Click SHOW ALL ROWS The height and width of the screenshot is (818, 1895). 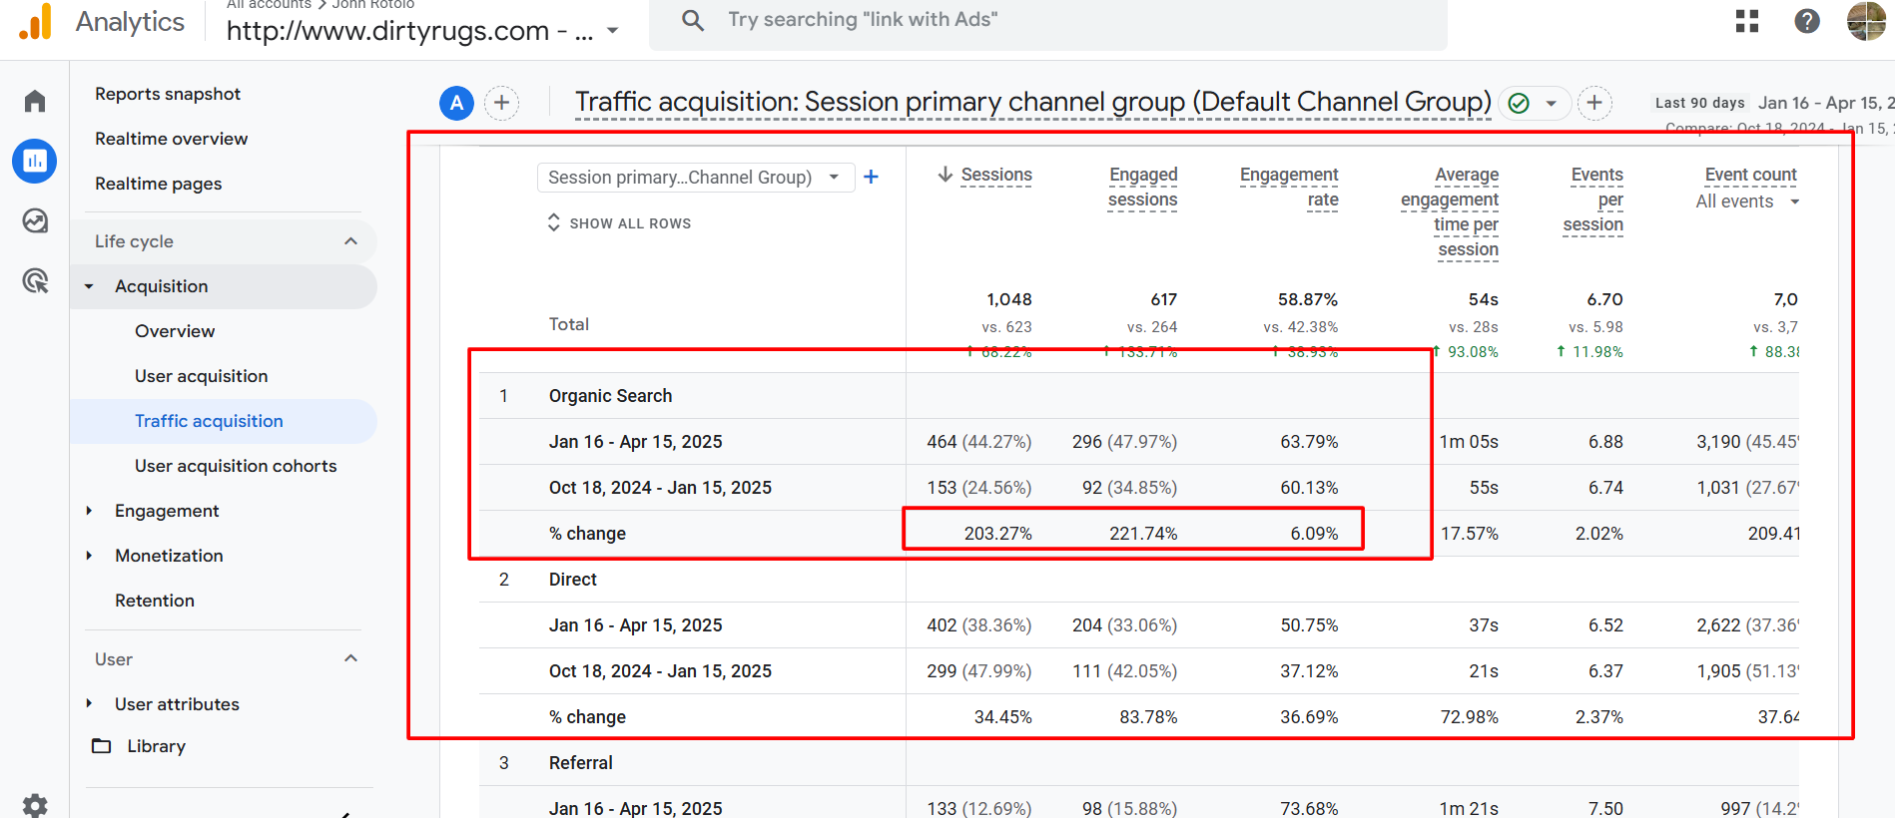click(620, 223)
